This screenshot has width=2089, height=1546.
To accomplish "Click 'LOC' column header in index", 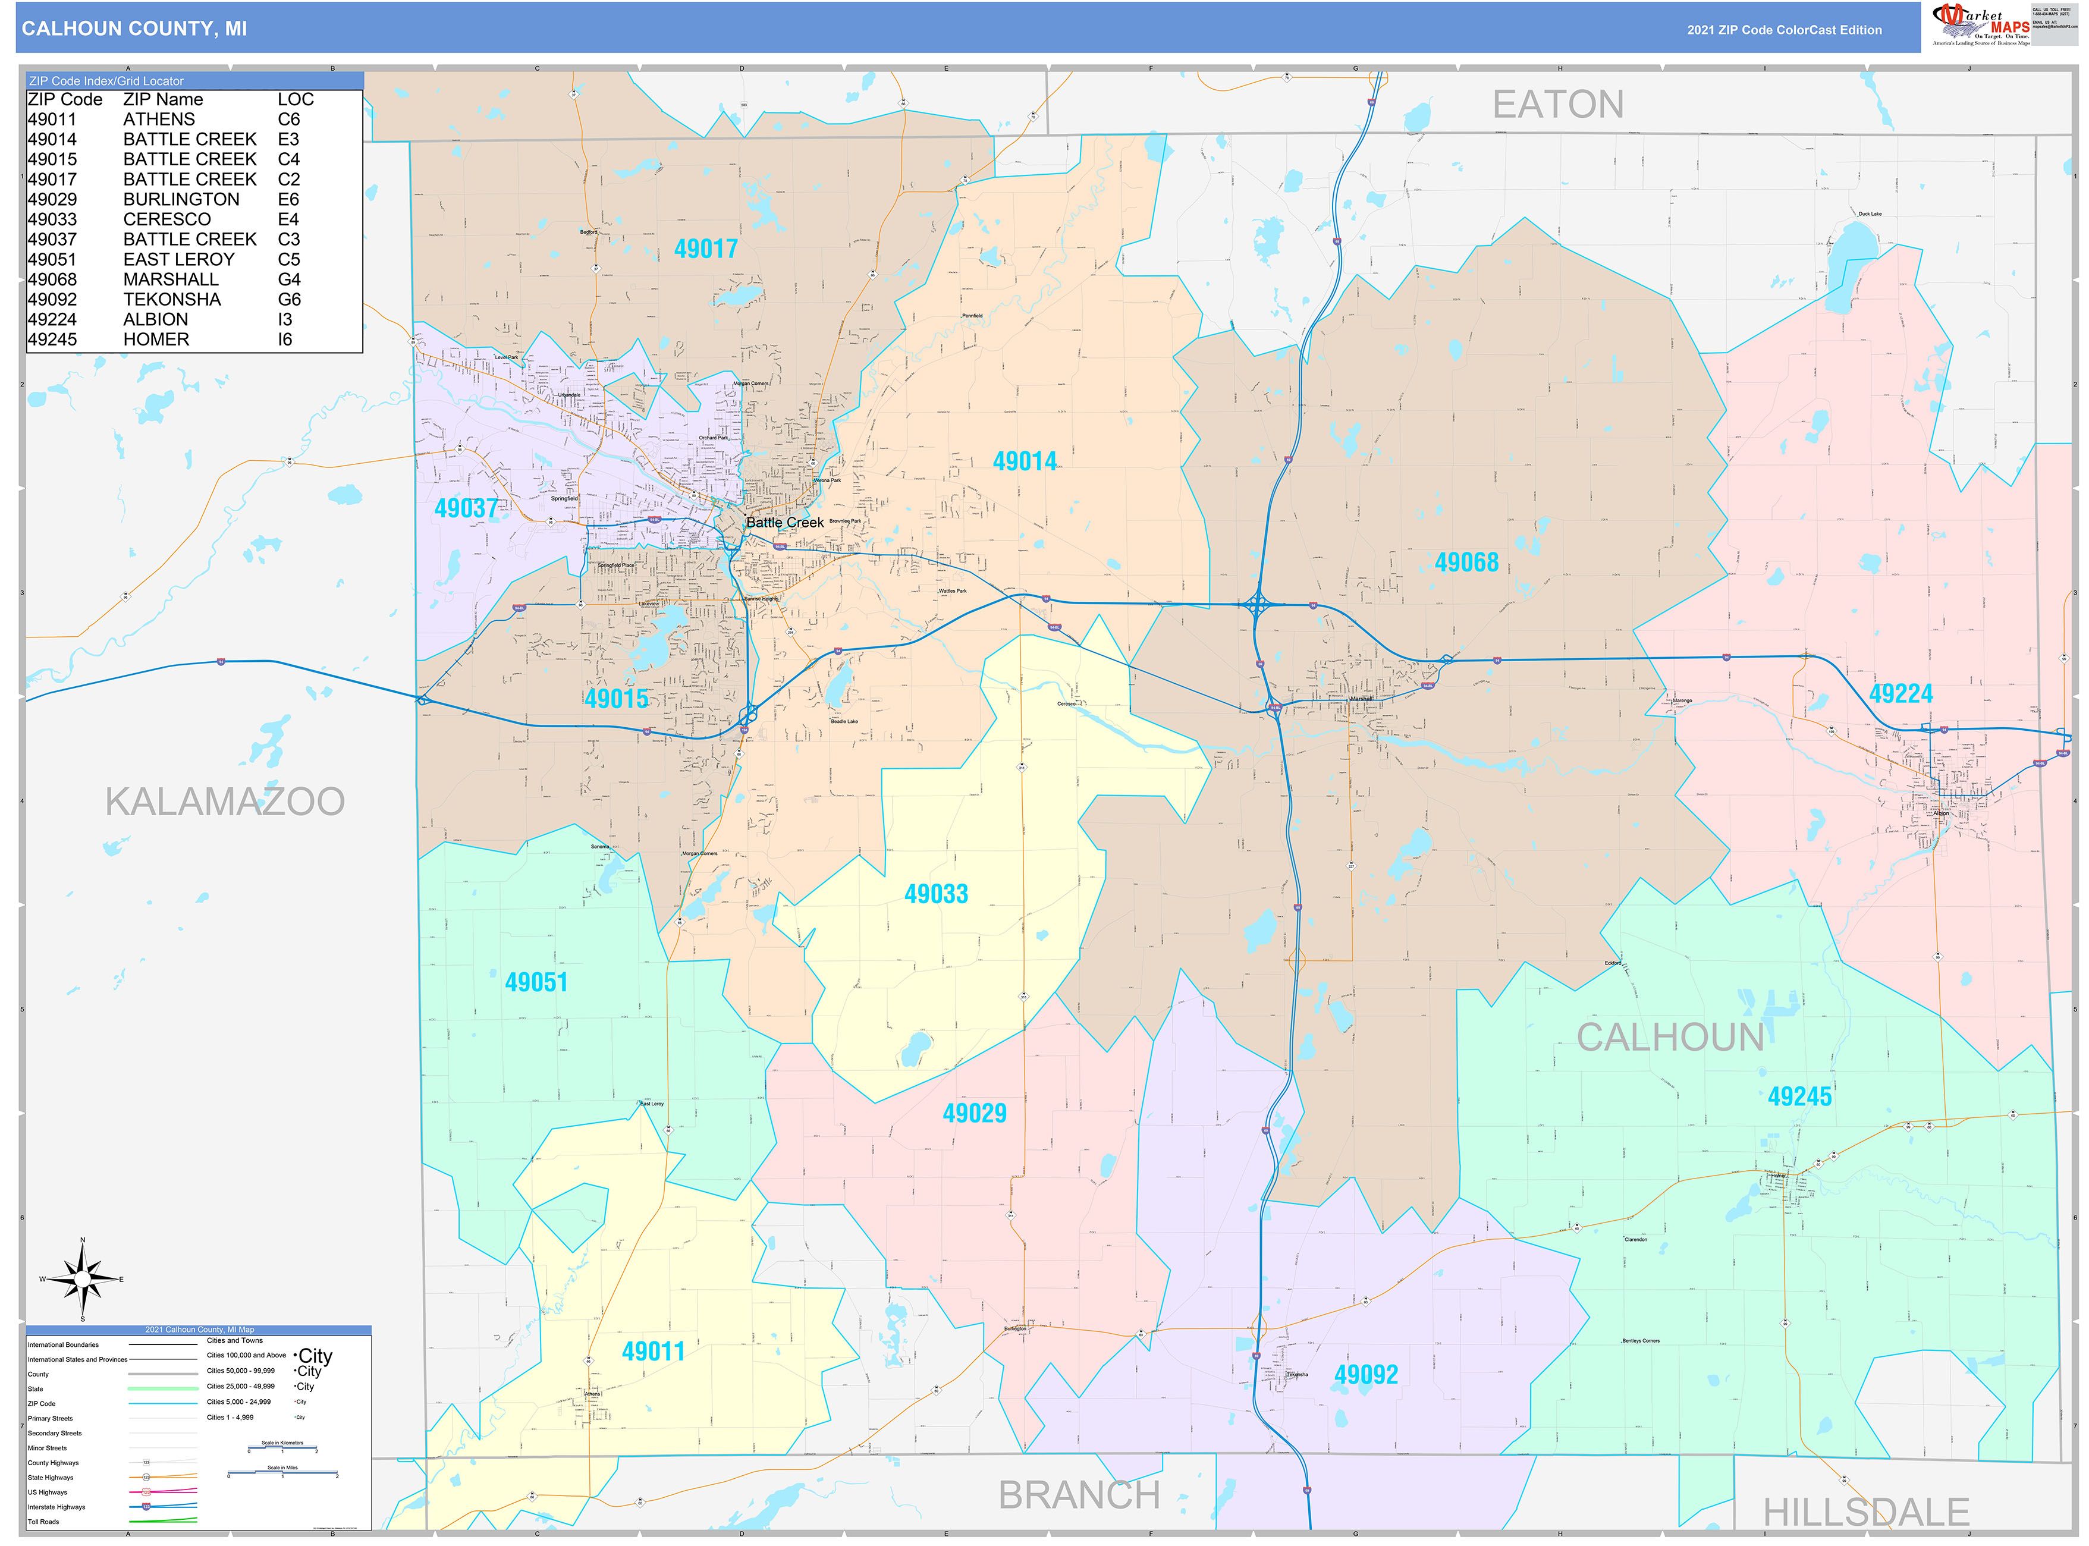I will [x=295, y=99].
